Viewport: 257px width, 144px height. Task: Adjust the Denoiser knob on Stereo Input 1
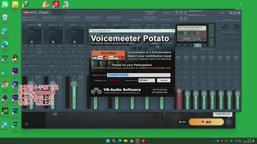pos(38,51)
